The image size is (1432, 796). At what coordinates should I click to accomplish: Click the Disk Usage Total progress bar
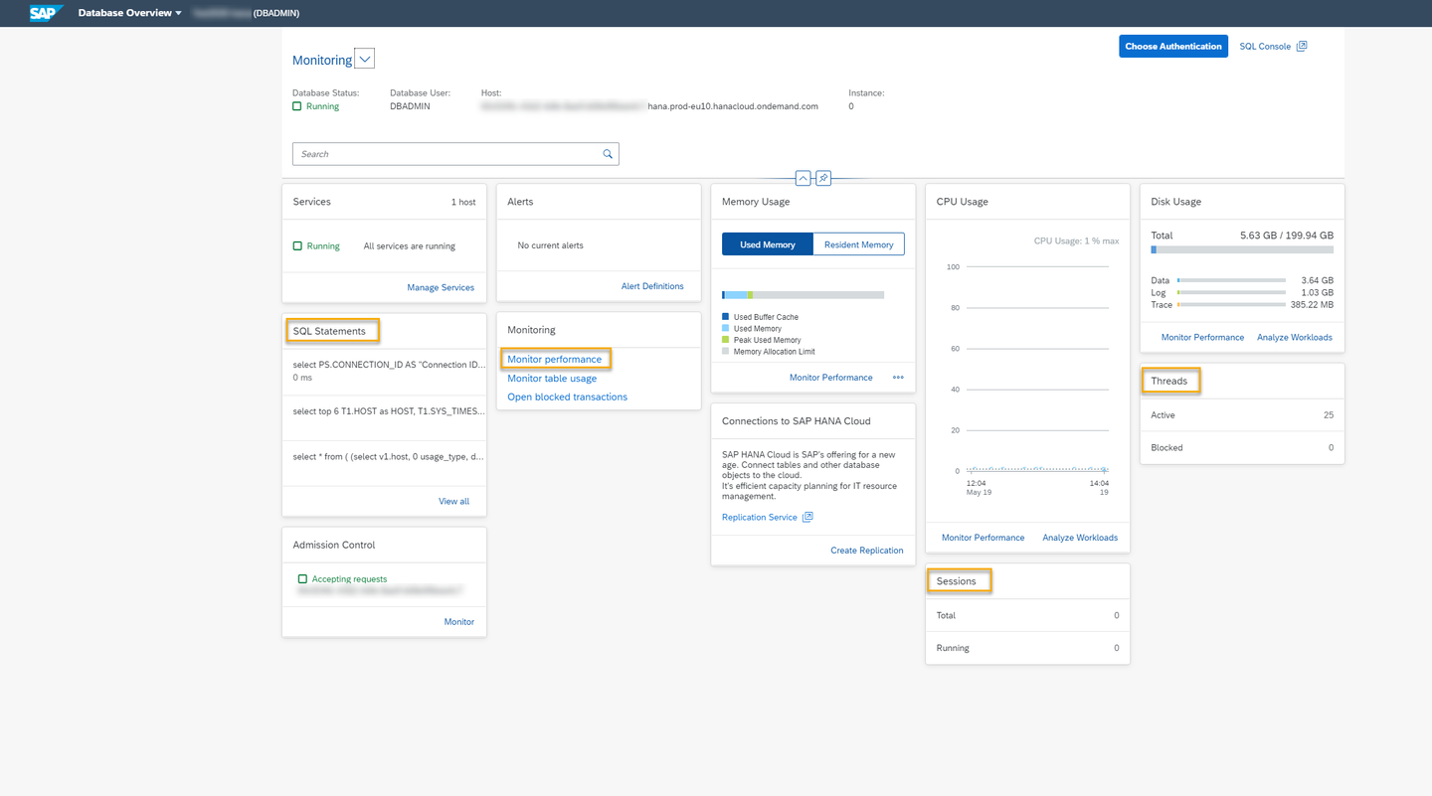tap(1242, 250)
